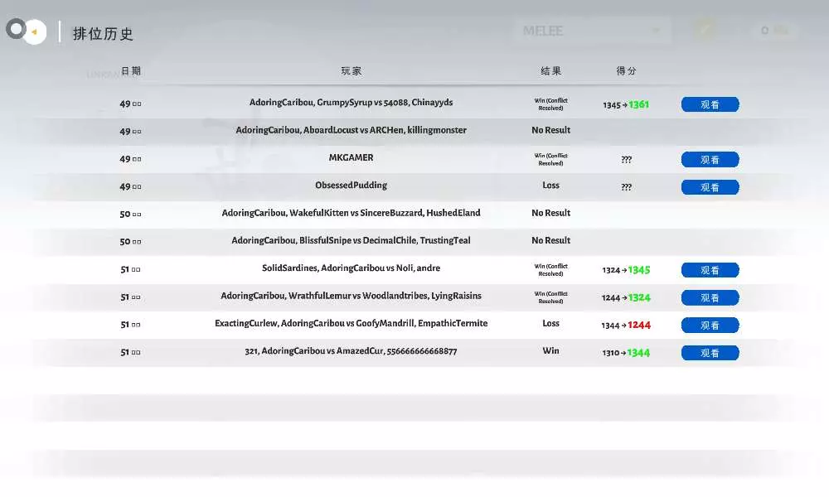The image size is (829, 497).
Task: Click the red 1244 score change
Action: coord(639,326)
